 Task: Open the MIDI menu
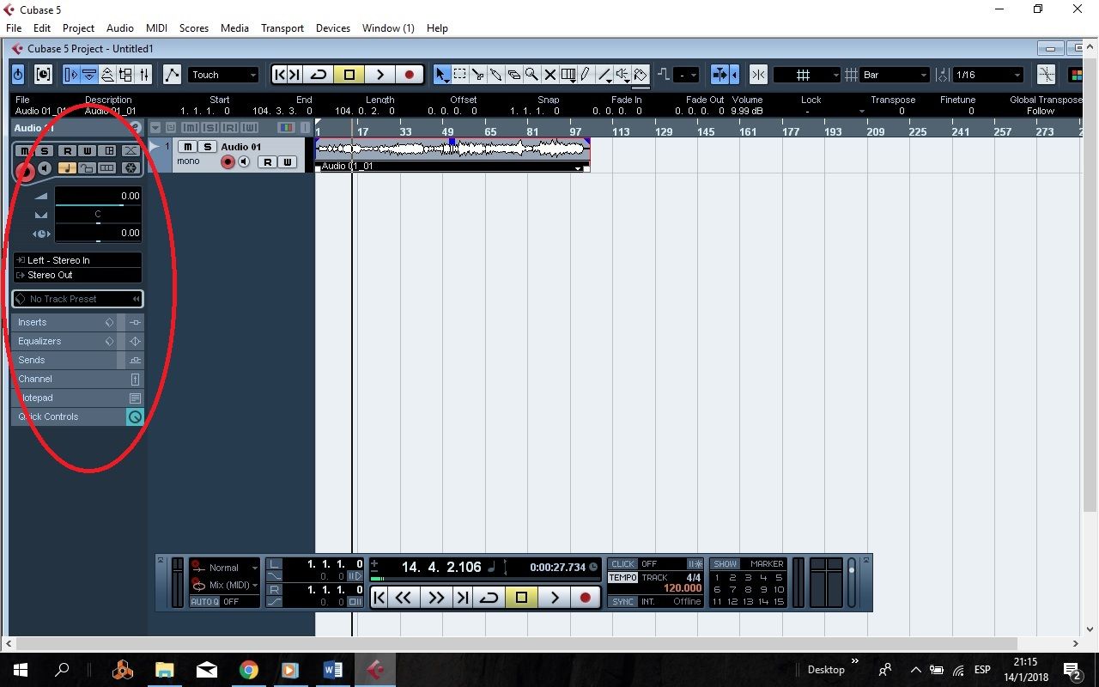156,27
